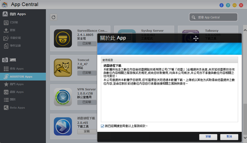Click the version text 2.0.r65
The height and width of the screenshot is (143, 247).
tap(82, 123)
